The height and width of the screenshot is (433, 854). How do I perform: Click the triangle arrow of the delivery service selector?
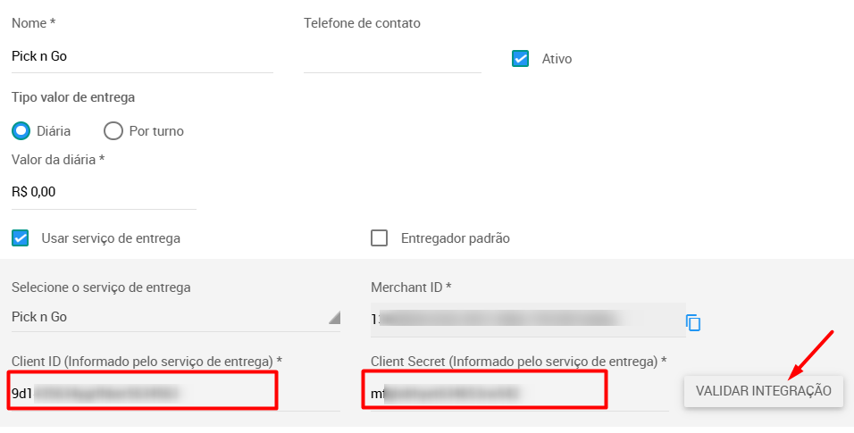click(x=334, y=318)
